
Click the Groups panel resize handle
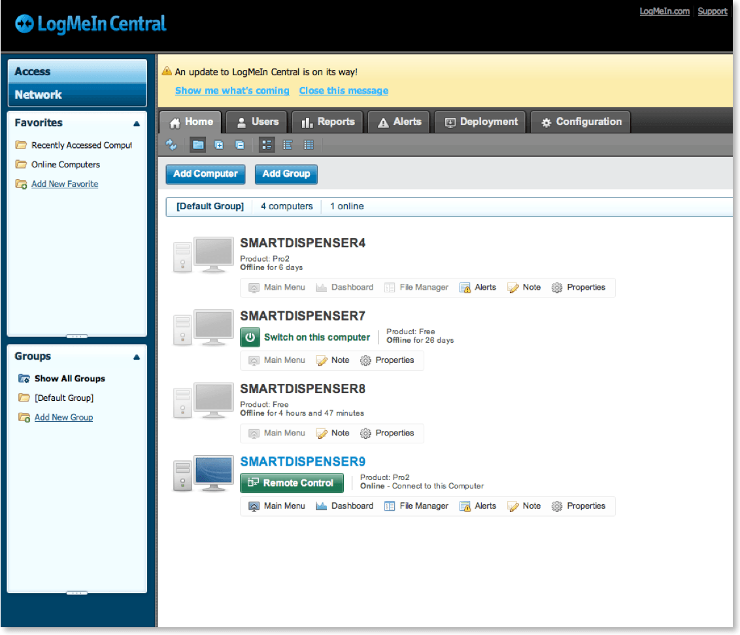tap(77, 592)
